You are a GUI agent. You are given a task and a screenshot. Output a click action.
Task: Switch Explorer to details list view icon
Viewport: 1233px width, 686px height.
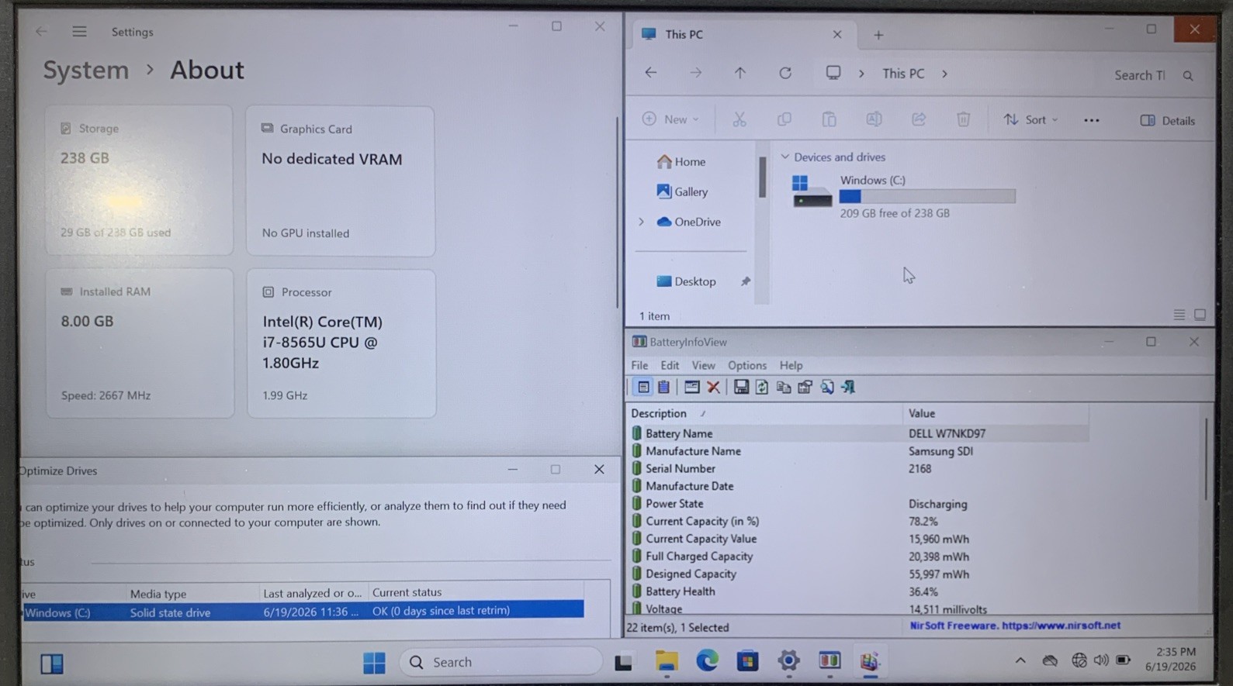click(1179, 315)
